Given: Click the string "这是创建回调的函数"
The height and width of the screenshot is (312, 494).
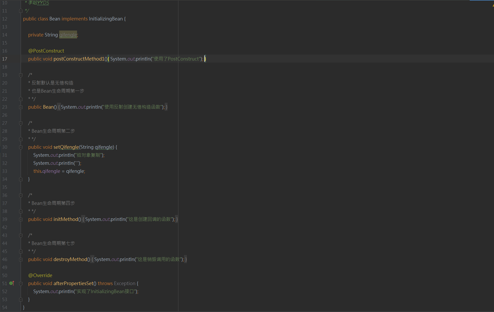Looking at the screenshot, I should (x=150, y=219).
